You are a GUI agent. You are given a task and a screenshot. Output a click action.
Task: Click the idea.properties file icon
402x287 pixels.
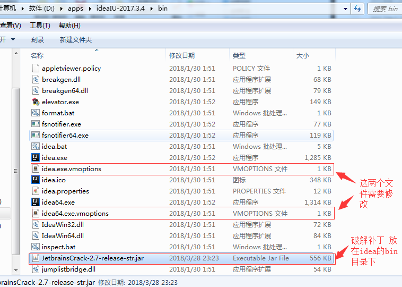click(36, 191)
